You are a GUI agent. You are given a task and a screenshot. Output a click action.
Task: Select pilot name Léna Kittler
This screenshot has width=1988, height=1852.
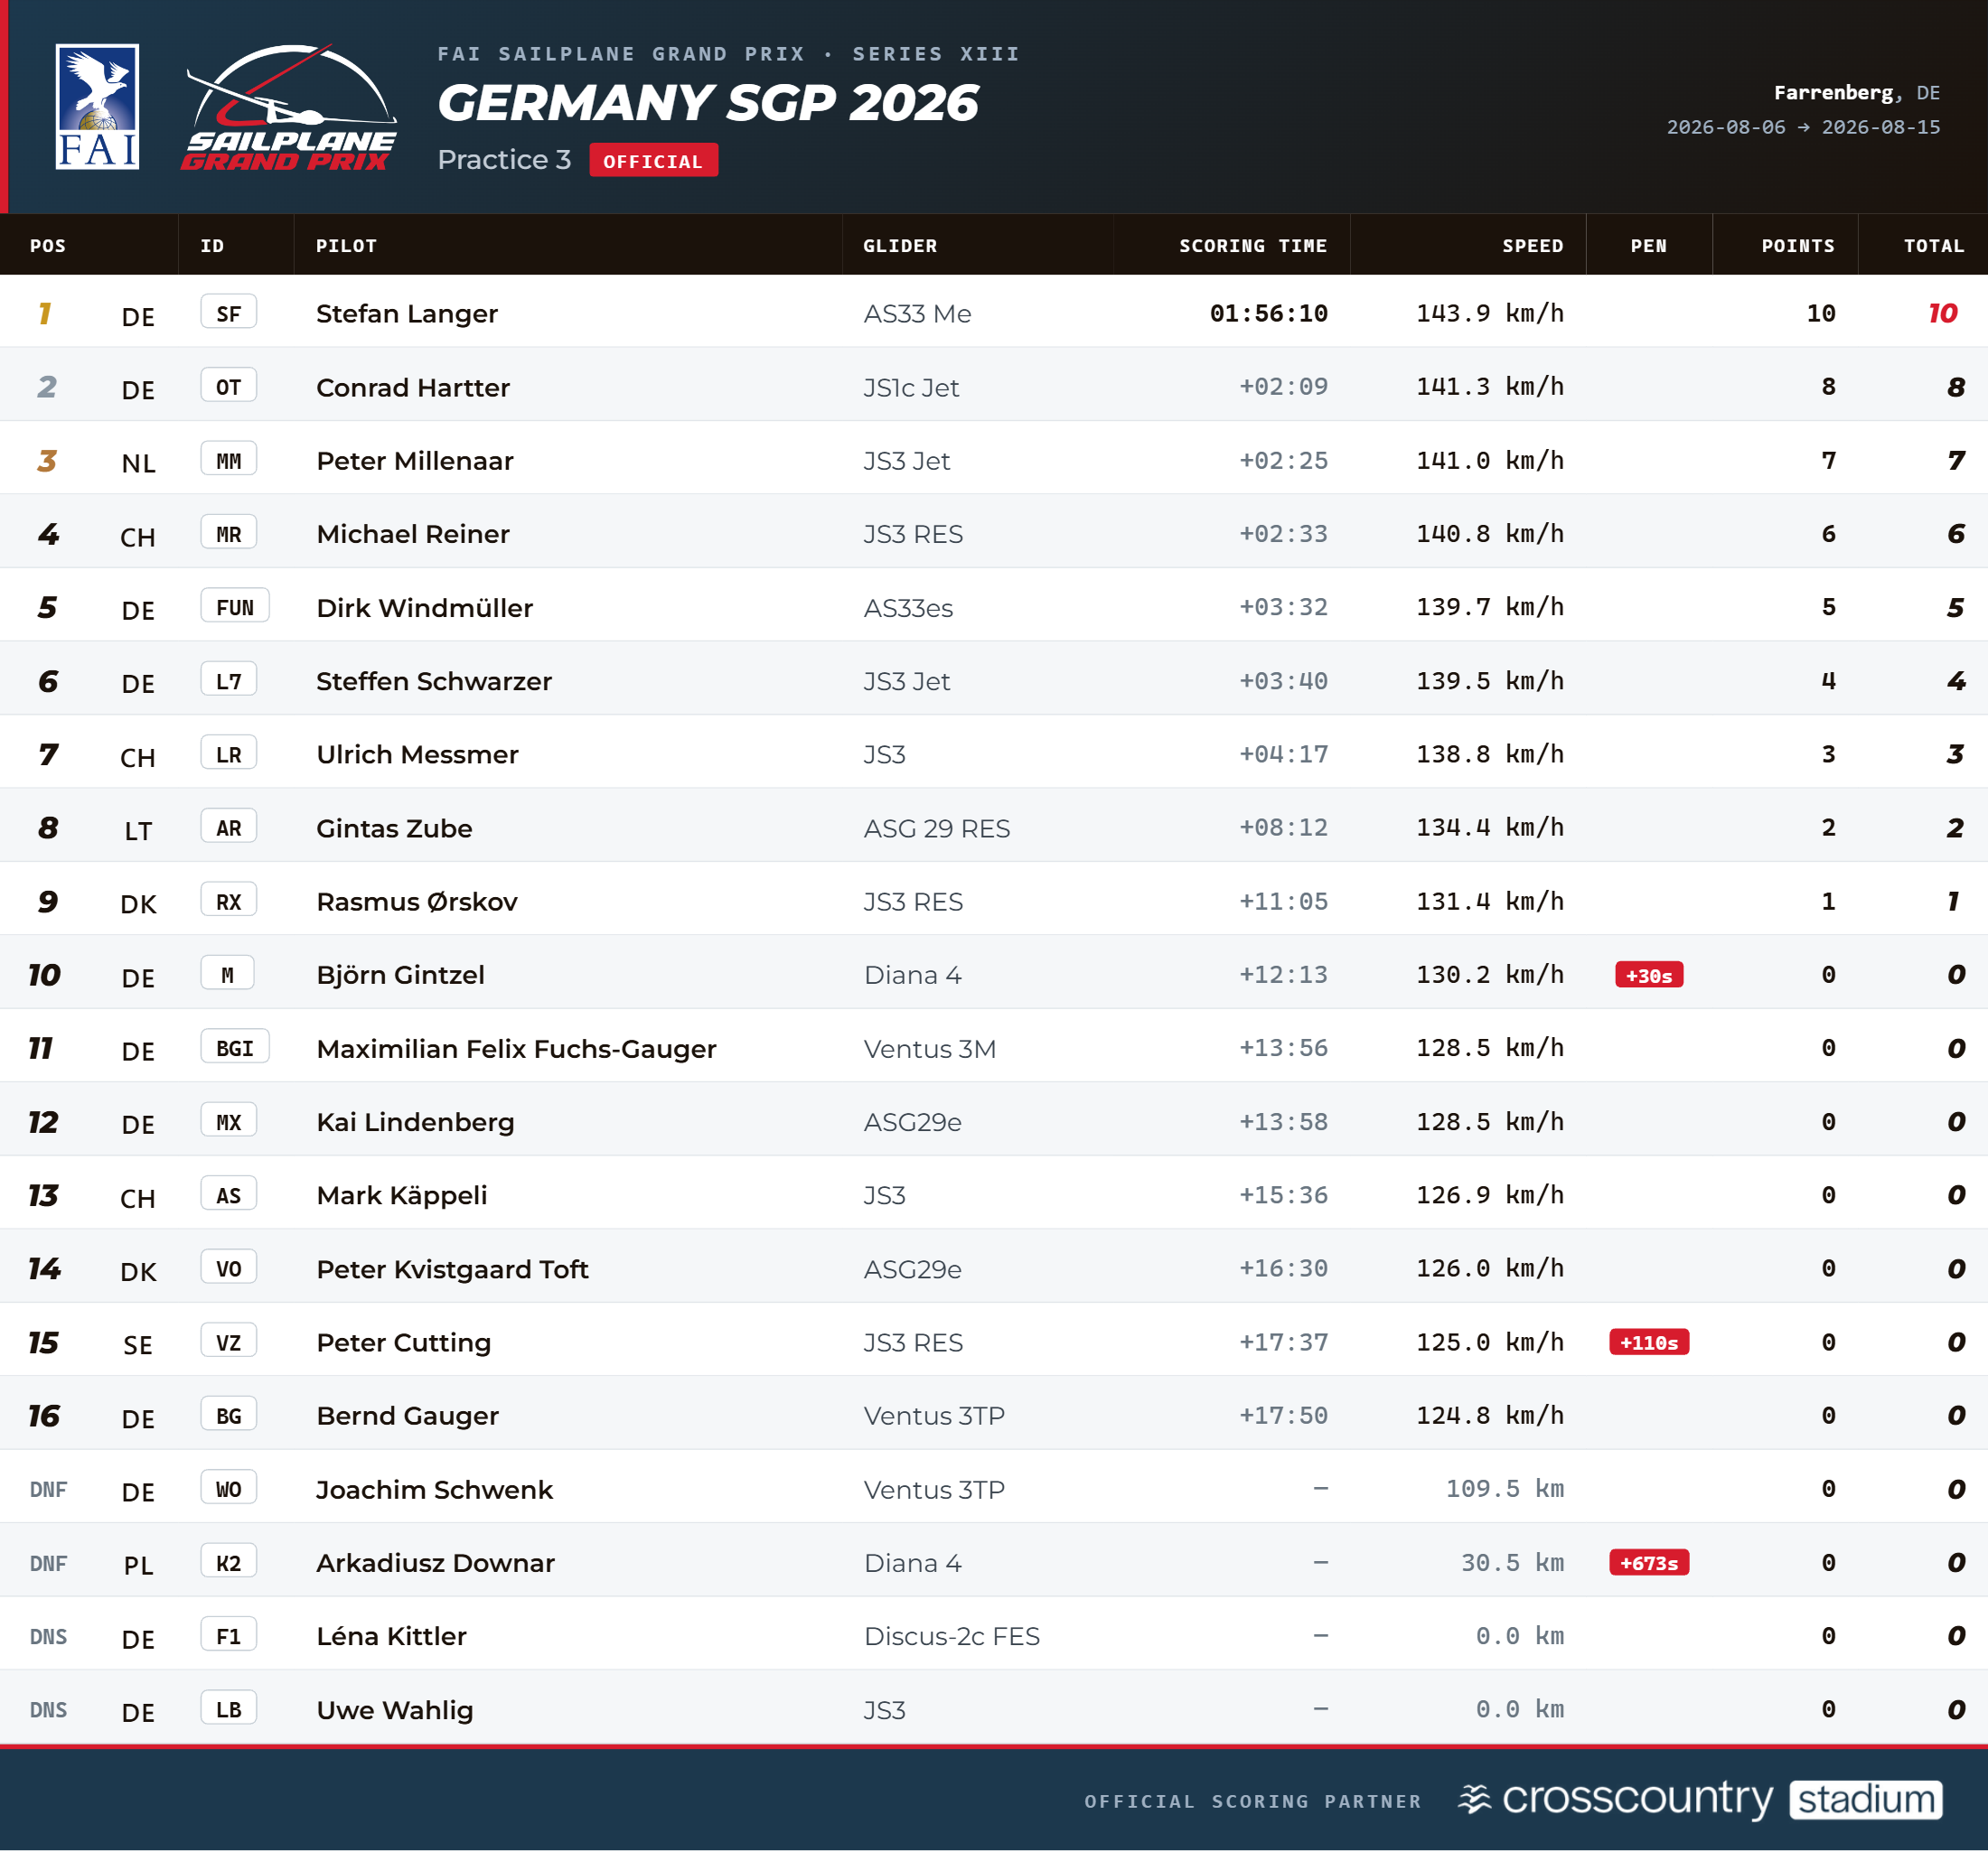point(391,1636)
